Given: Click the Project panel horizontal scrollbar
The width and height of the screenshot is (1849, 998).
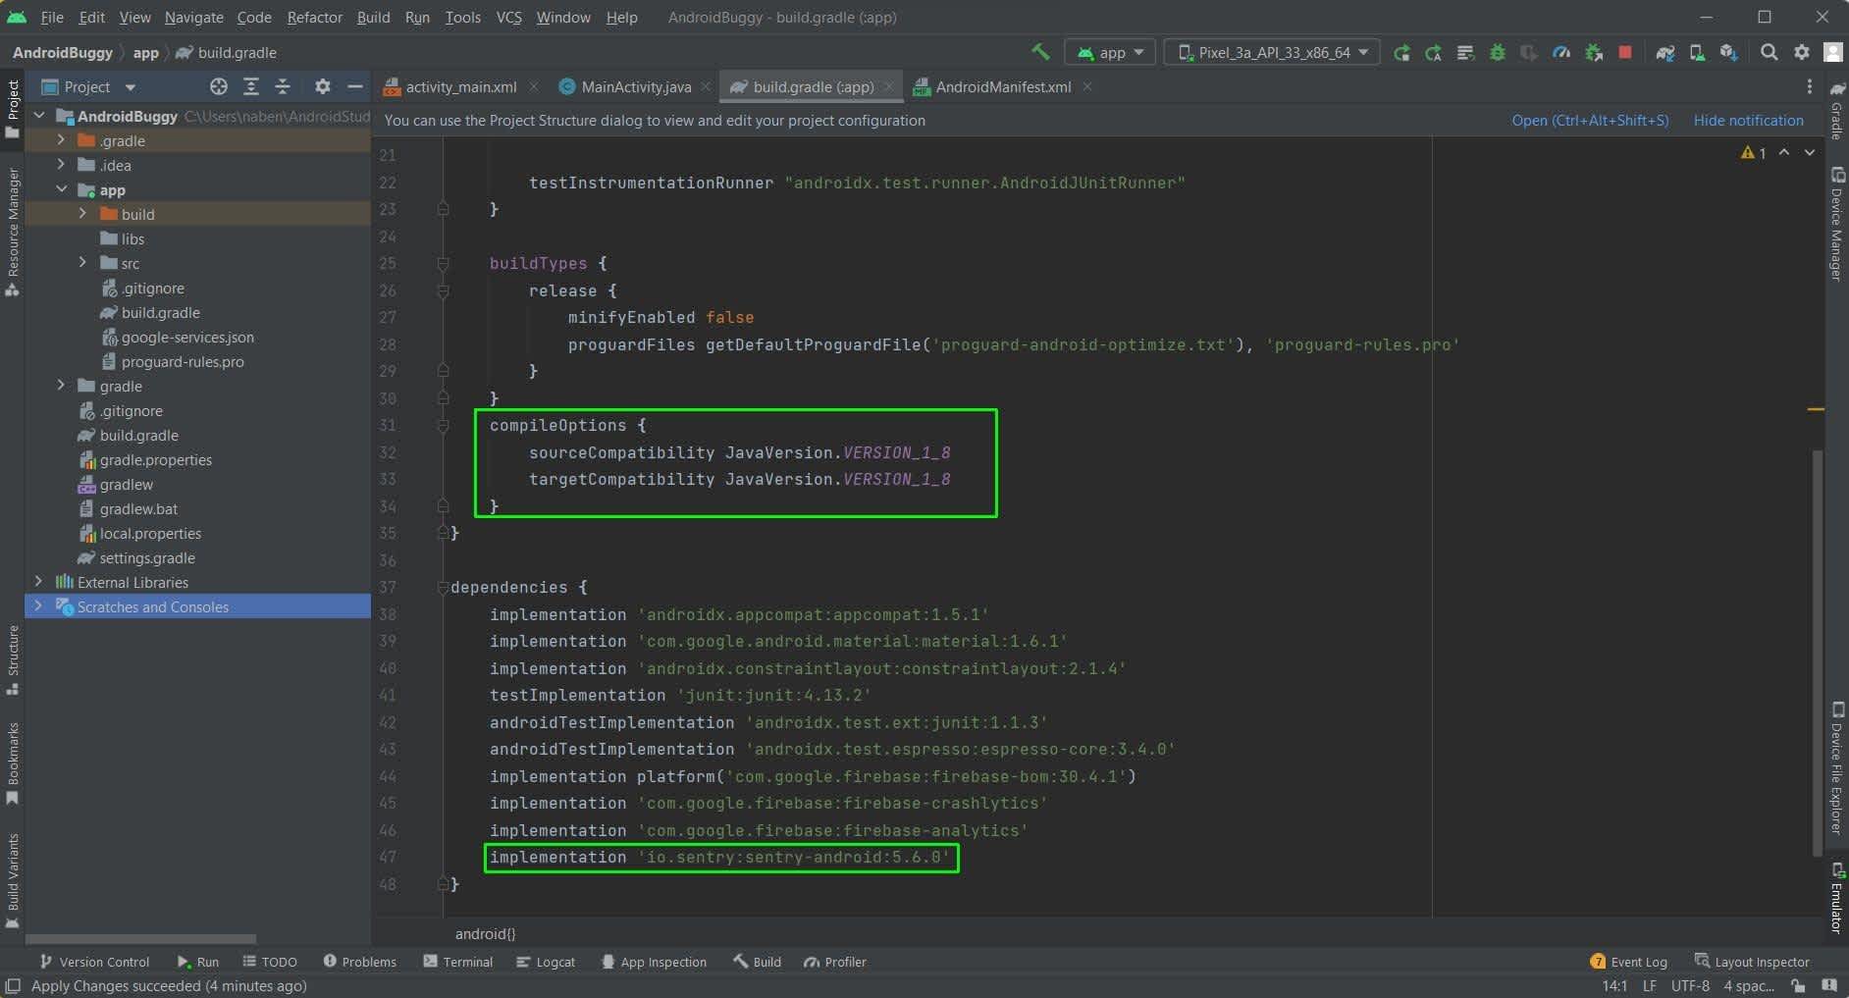Looking at the screenshot, I should (141, 938).
